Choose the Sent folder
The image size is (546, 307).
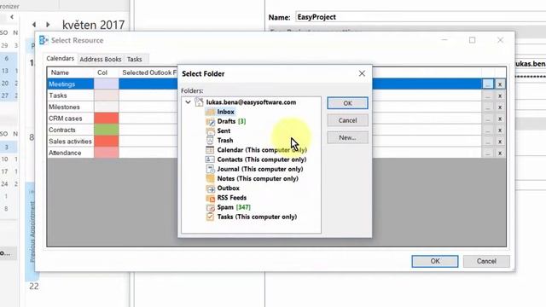224,130
